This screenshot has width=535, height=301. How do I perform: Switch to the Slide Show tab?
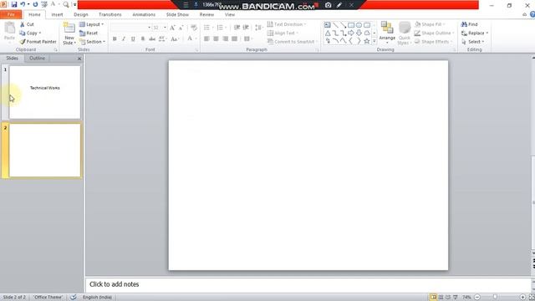(177, 15)
